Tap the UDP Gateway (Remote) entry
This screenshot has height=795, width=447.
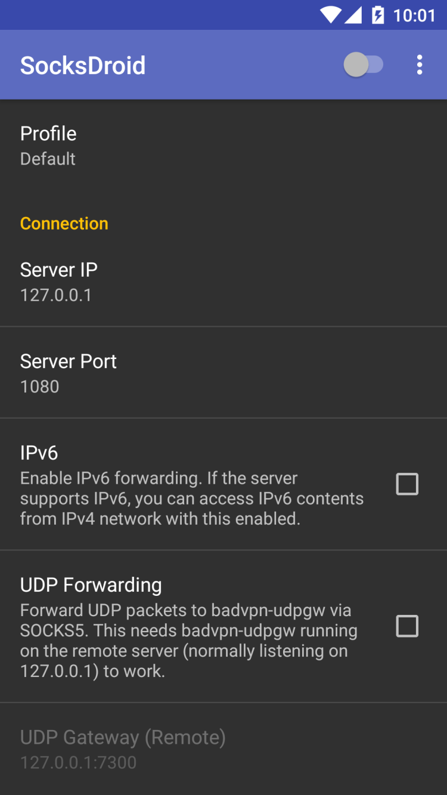[x=123, y=738]
